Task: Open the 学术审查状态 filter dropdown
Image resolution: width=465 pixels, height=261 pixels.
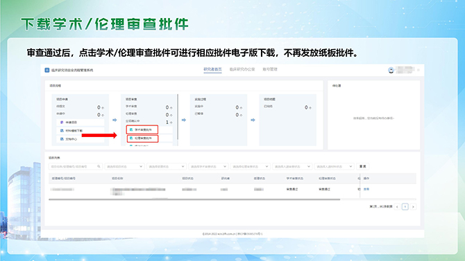Action: point(208,167)
